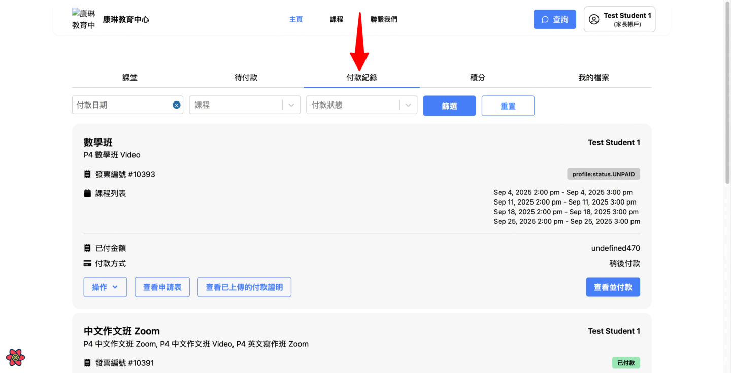The height and width of the screenshot is (373, 731).
Task: Open the 積分 tab
Action: (478, 78)
